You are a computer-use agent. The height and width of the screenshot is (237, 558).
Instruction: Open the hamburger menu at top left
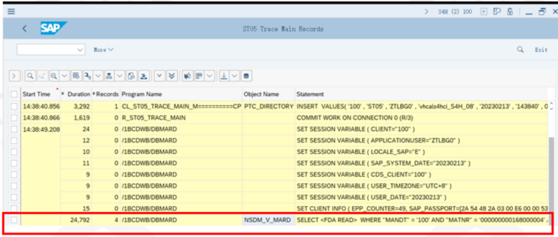11,11
